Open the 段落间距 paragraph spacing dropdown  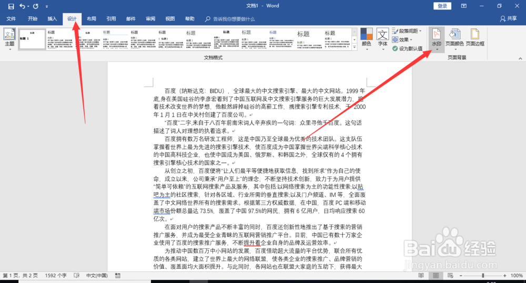click(x=407, y=31)
